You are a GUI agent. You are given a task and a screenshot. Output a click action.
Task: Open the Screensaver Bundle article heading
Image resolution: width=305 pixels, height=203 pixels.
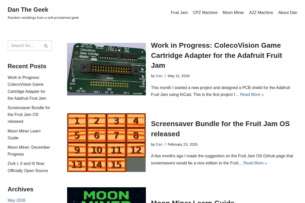coord(220,129)
